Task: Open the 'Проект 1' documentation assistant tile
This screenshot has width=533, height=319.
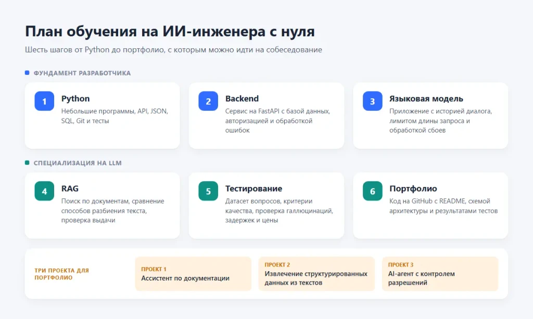Action: click(193, 274)
